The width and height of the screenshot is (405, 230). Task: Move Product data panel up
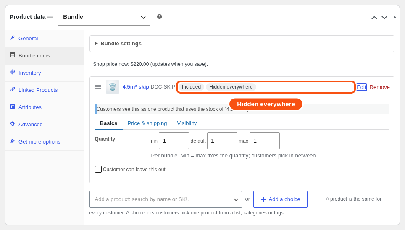(x=374, y=18)
